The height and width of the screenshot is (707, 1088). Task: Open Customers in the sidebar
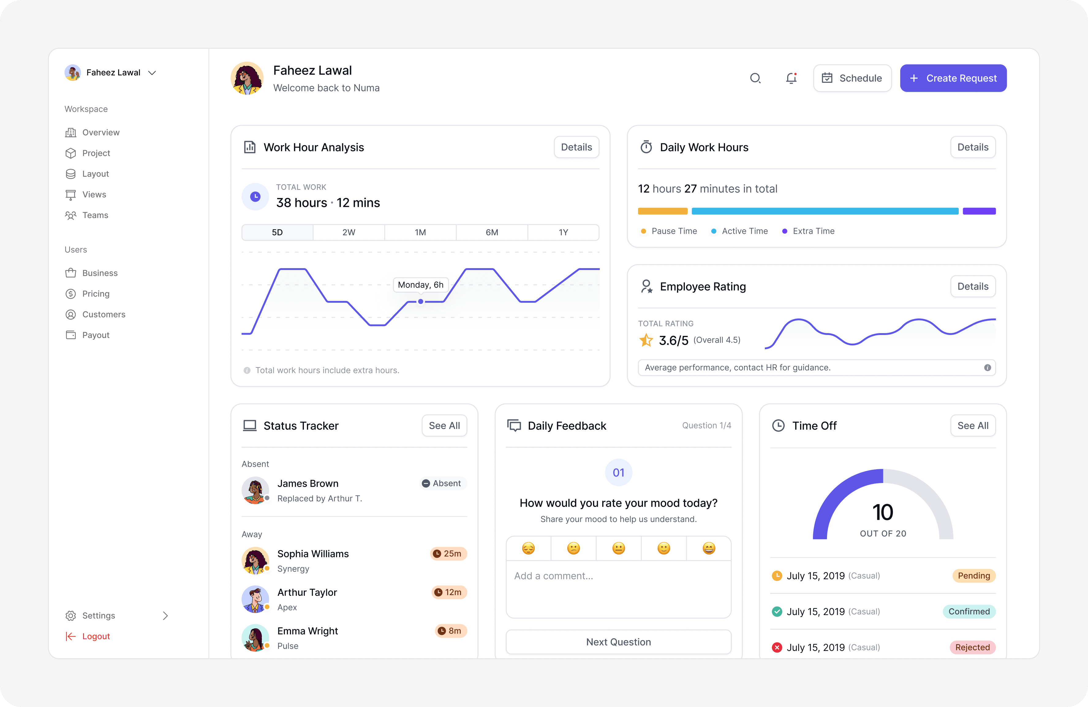95,315
